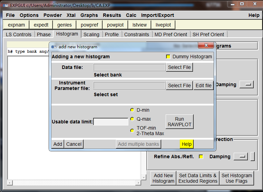This screenshot has width=263, height=192.
Task: Click the Edit file button
Action: click(x=203, y=85)
